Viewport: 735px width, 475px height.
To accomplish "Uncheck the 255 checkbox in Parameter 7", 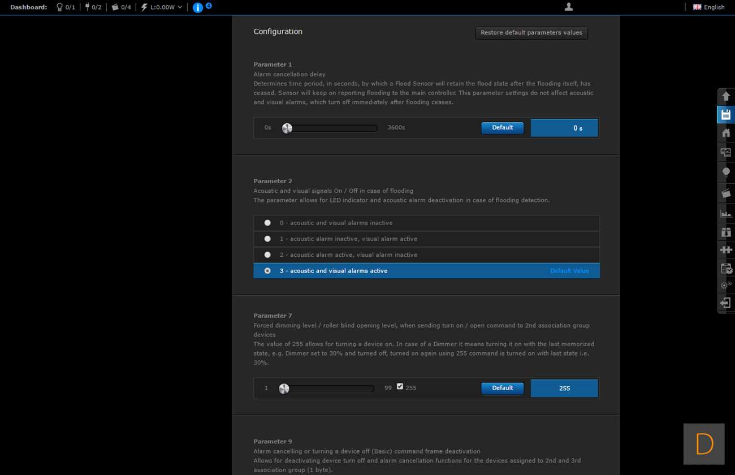I will 400,387.
